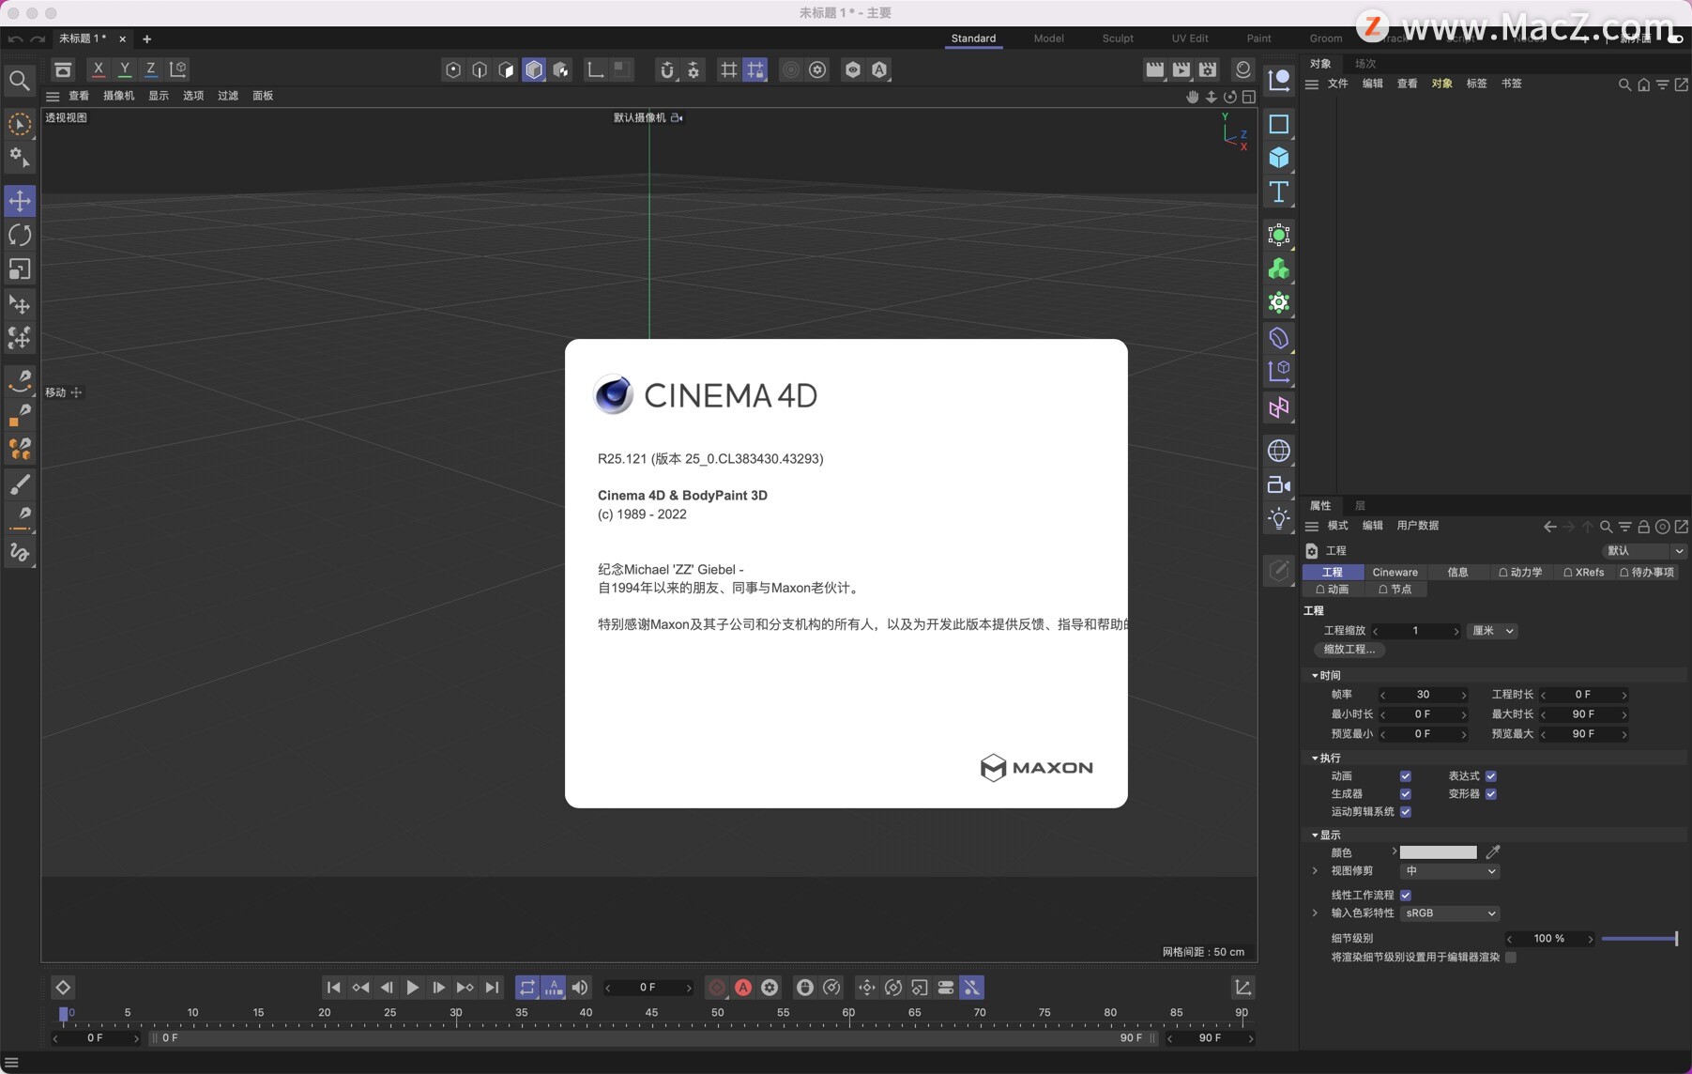Enable render LOD in editor checkbox

(x=1511, y=958)
